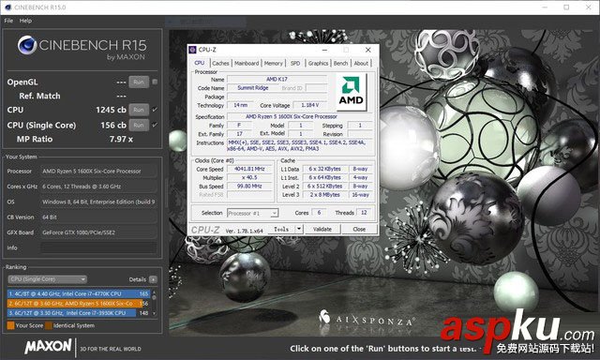Switch to the SPD tab in CPU-Z
Screen dimensions: 600x360
[295, 64]
